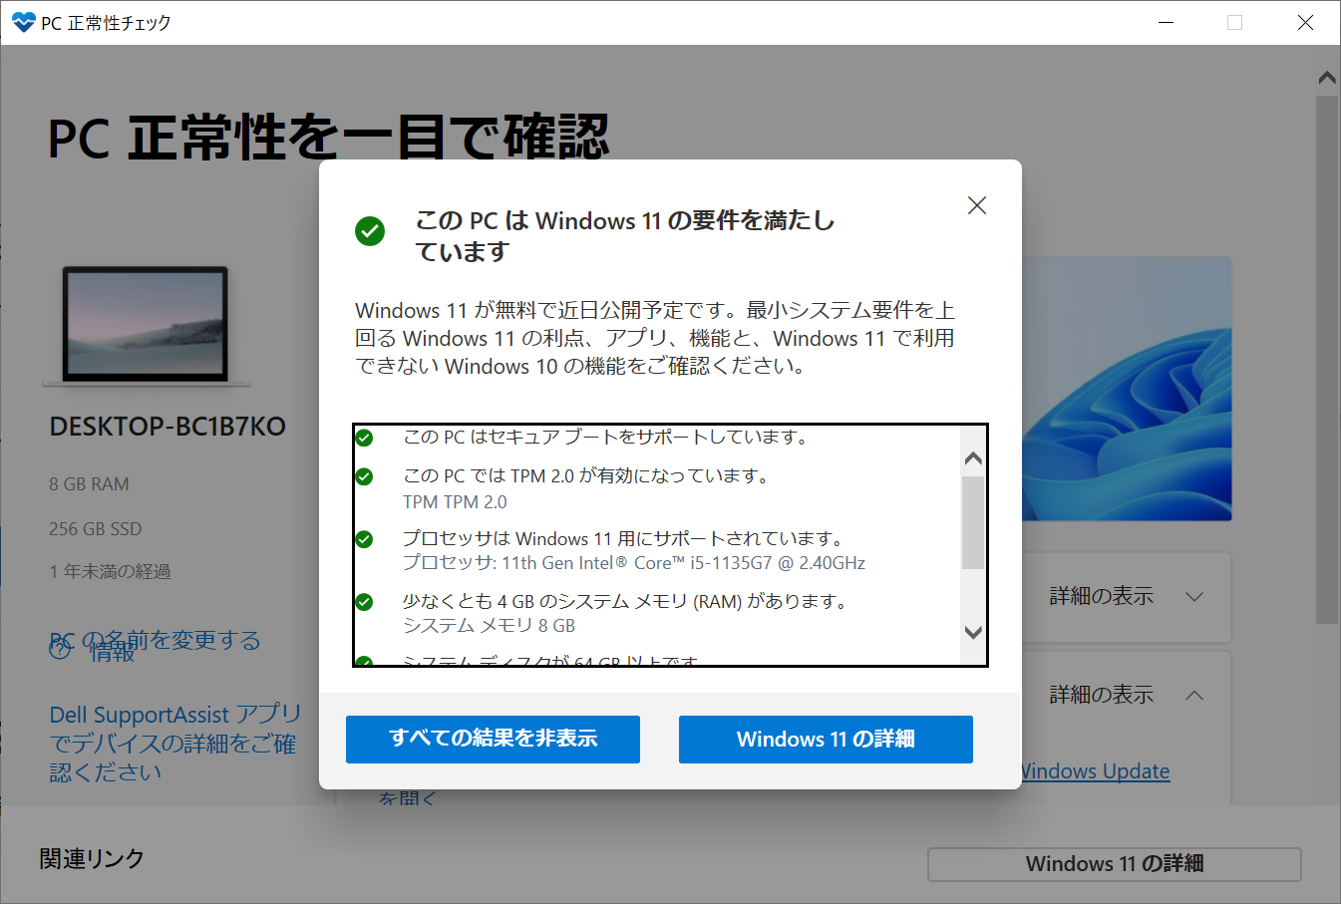Click the checkmark beside the TPM 2.0 result

(x=365, y=476)
